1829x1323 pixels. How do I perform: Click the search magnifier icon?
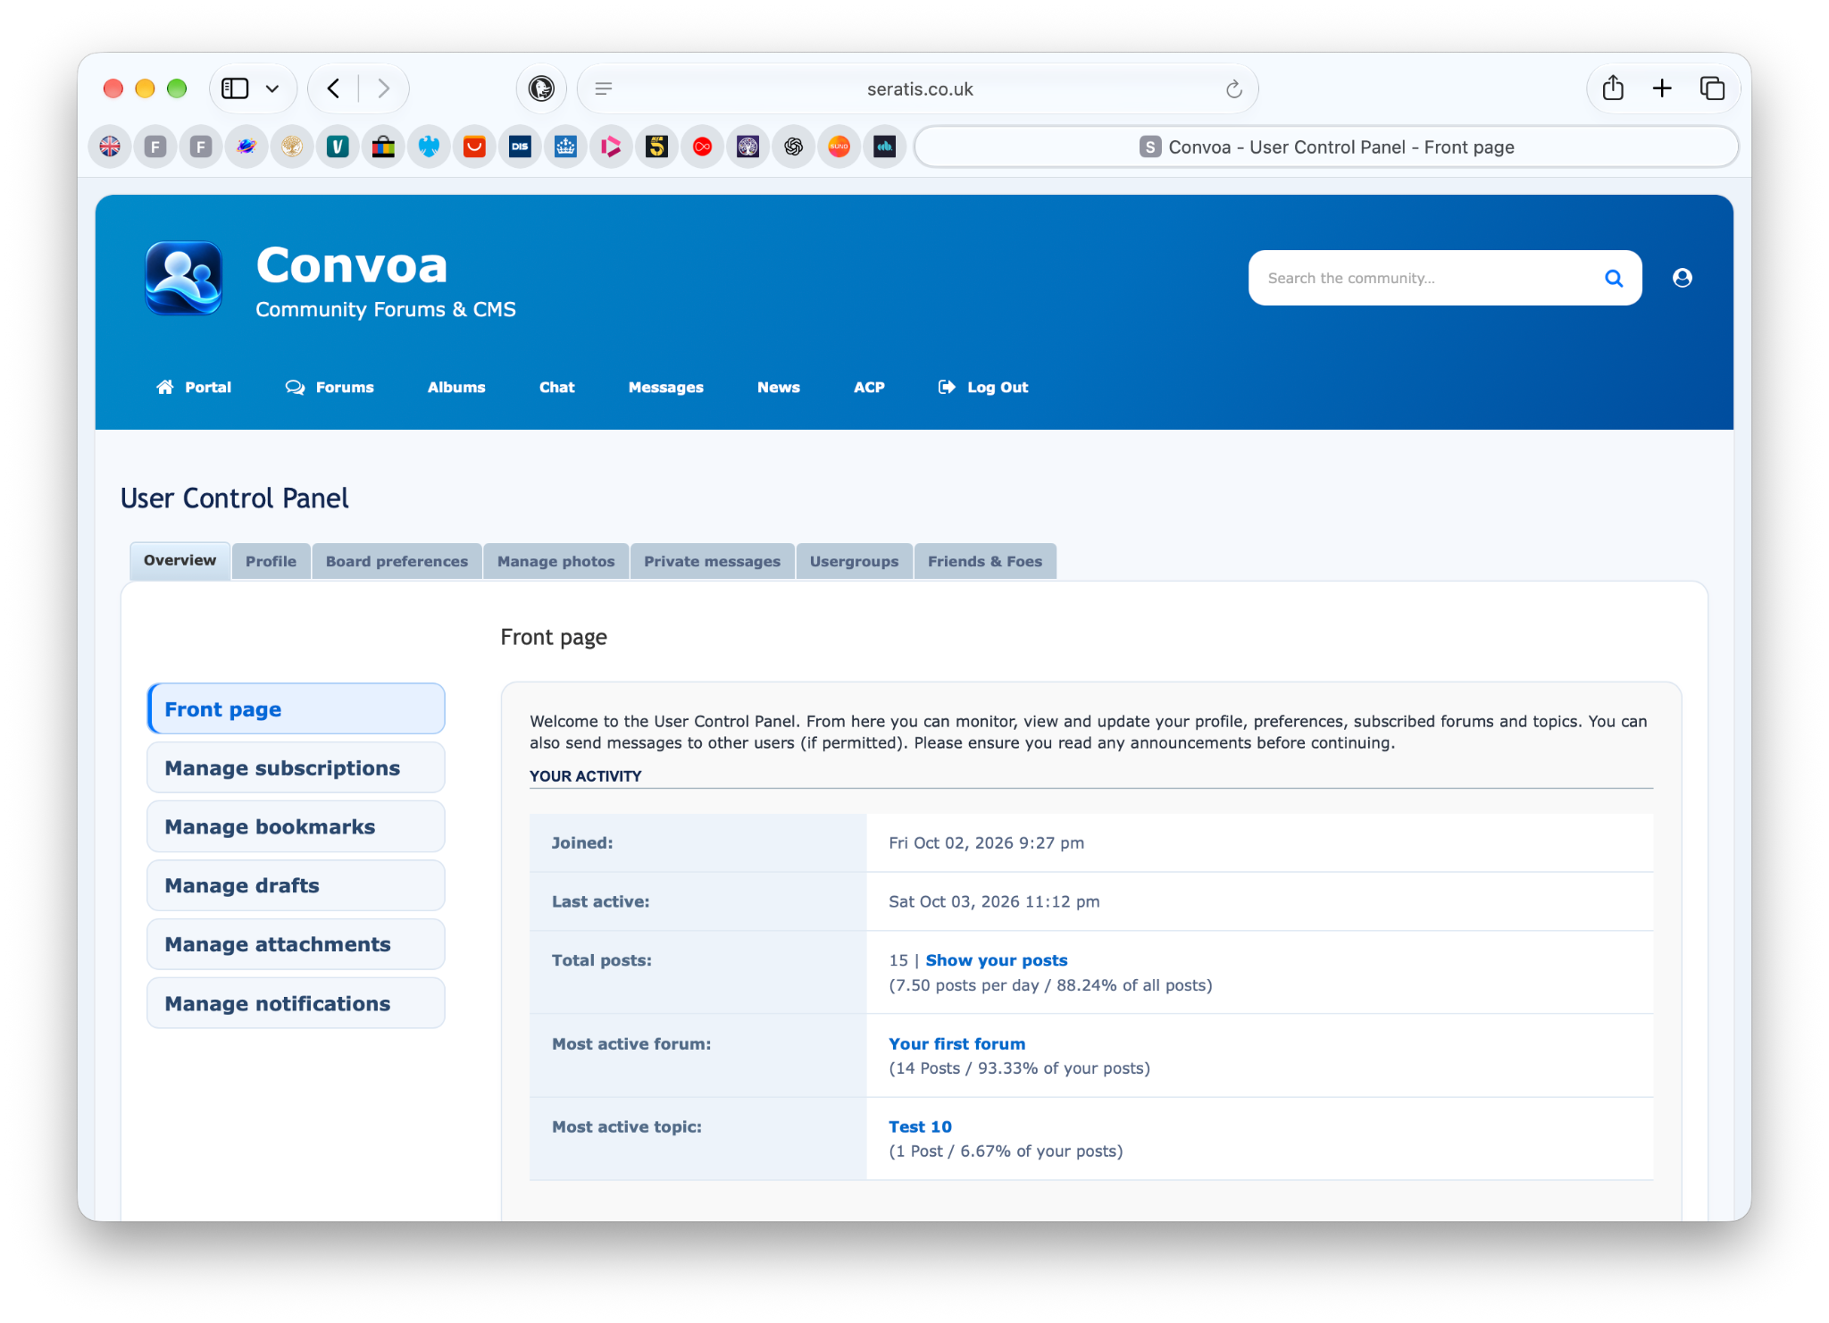(x=1614, y=278)
